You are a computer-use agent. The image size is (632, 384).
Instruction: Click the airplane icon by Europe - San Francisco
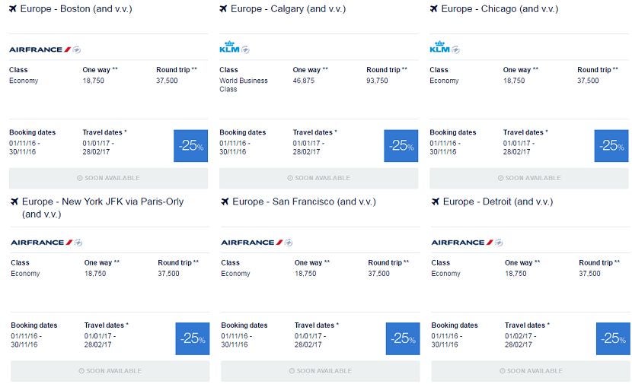coord(225,202)
